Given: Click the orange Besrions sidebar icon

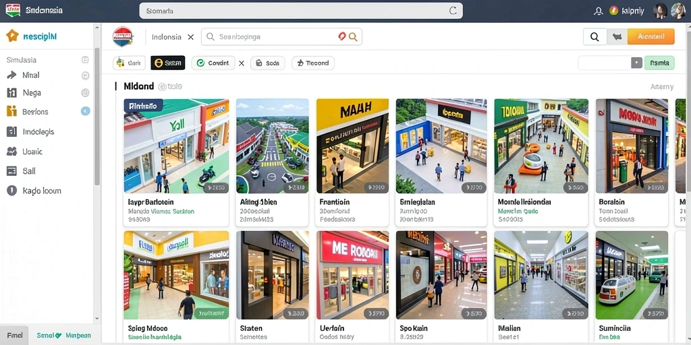Looking at the screenshot, I should tap(11, 111).
